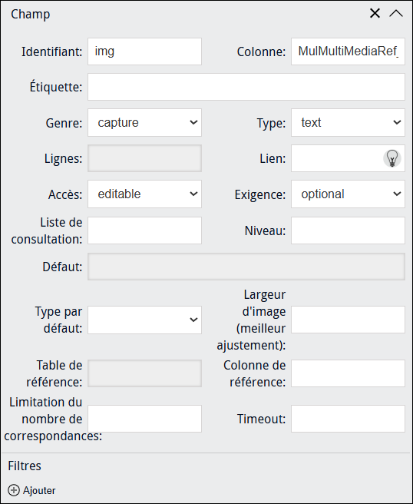Click the Limitation du nombre de correspondances field
Screen dimensions: 413x504
tap(144, 419)
